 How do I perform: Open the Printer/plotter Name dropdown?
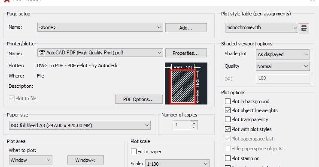point(100,53)
